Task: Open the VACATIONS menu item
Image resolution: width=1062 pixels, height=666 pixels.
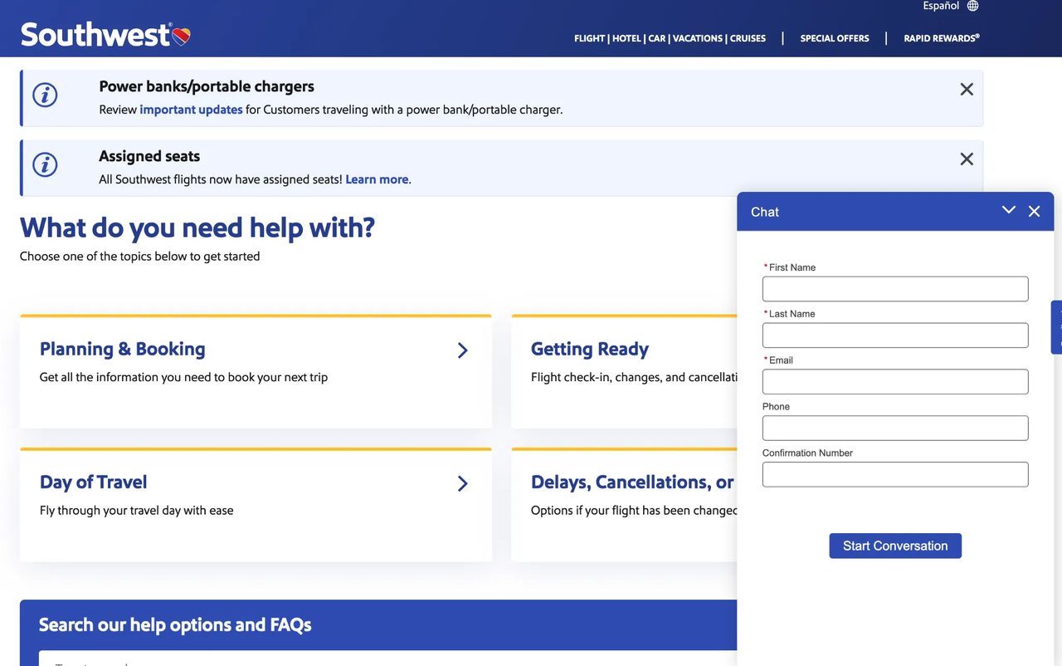Action: coord(697,38)
